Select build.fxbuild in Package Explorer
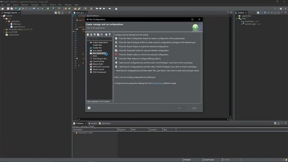 12,35
